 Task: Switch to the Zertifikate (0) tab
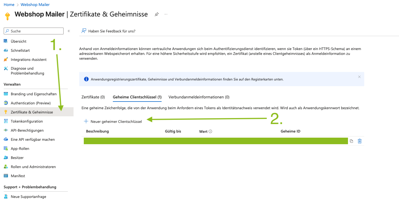tap(93, 97)
